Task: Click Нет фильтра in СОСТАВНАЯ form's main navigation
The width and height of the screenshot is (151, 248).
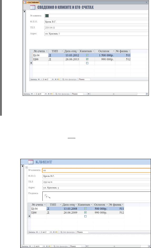Action: [62, 94]
